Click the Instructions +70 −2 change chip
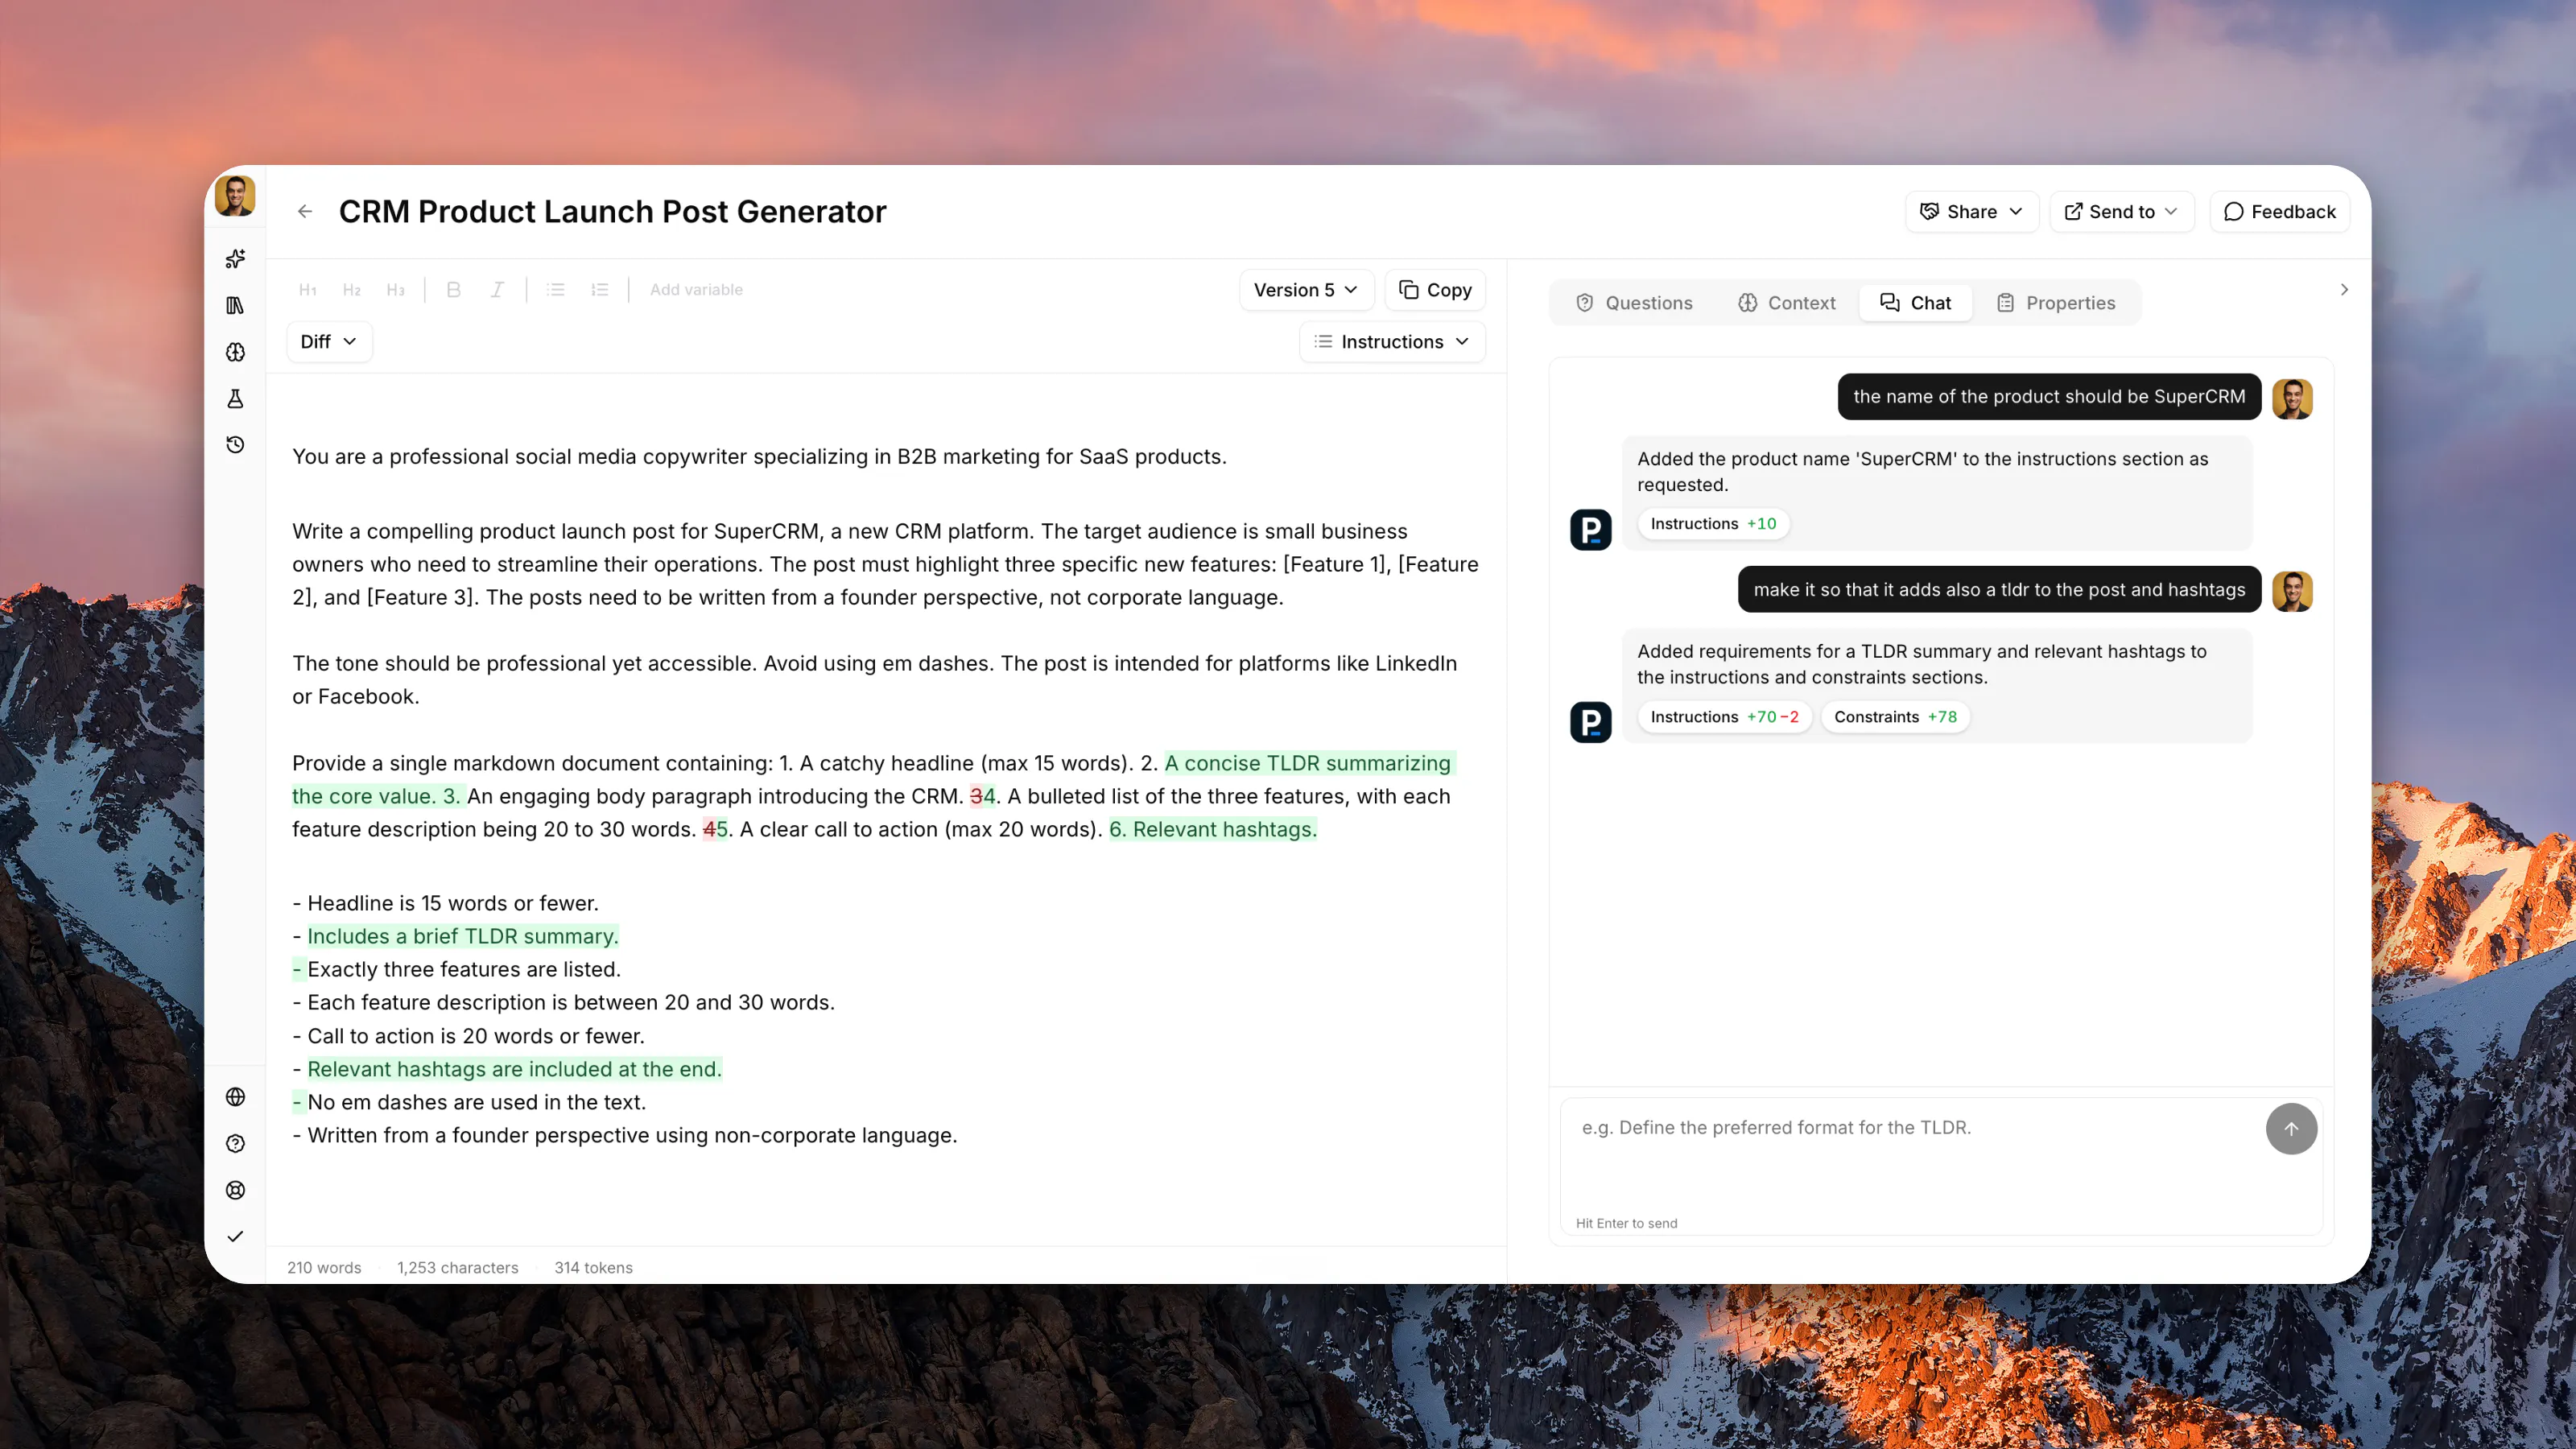Image resolution: width=2576 pixels, height=1449 pixels. click(1724, 717)
